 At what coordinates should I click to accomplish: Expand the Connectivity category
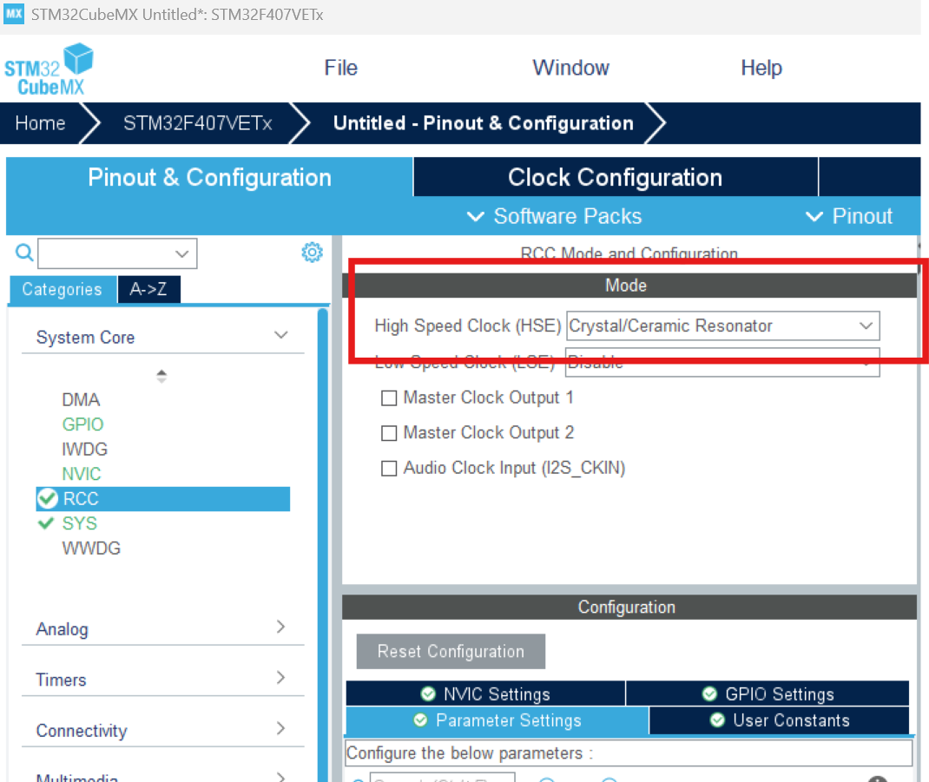[280, 729]
